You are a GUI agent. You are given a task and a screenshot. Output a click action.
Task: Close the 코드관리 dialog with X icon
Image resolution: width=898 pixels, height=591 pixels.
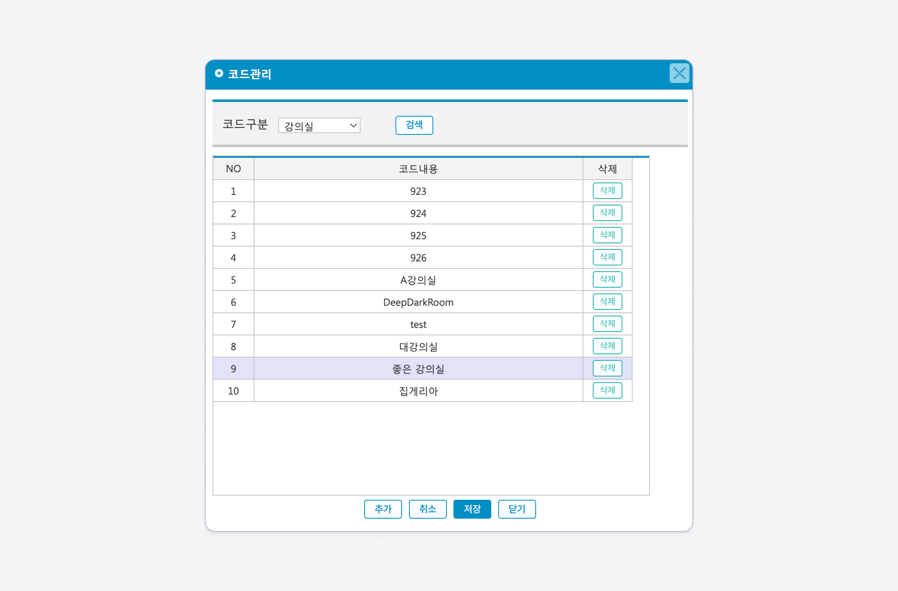(679, 74)
